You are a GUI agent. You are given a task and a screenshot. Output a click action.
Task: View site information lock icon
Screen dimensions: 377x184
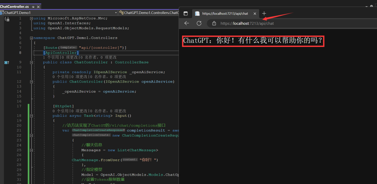click(214, 23)
